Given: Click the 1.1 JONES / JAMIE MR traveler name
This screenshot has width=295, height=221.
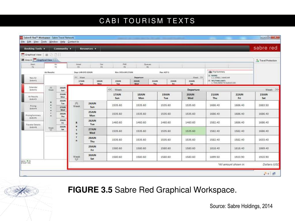Looking at the screenshot, I should 221,78.
